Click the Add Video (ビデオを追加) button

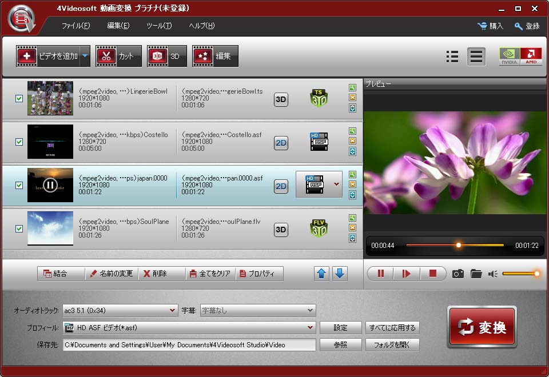point(48,56)
